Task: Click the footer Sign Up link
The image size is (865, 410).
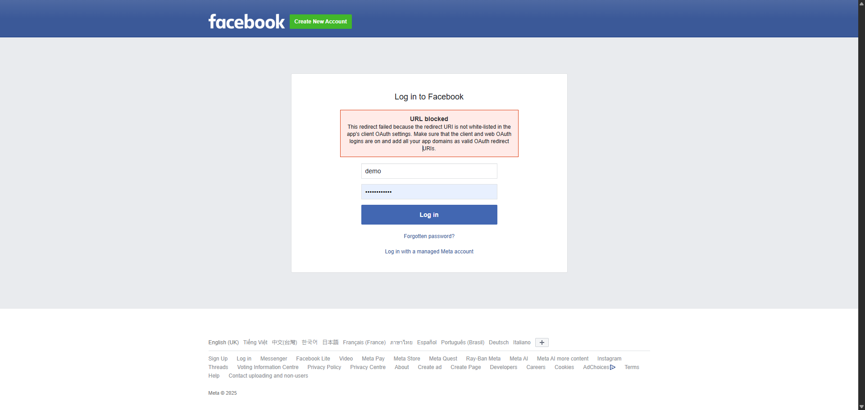Action: tap(218, 359)
